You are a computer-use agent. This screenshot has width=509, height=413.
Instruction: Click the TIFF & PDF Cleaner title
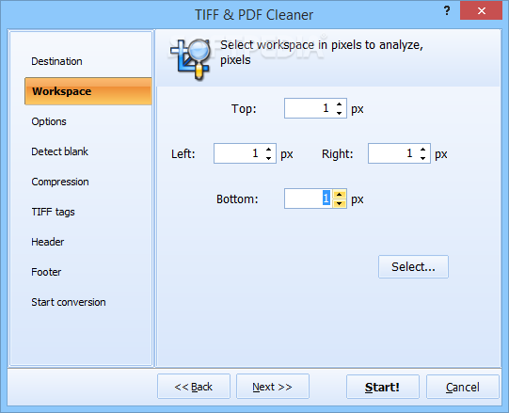[254, 15]
